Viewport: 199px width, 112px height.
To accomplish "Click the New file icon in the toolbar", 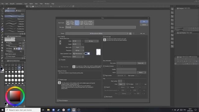I will pos(30,6).
